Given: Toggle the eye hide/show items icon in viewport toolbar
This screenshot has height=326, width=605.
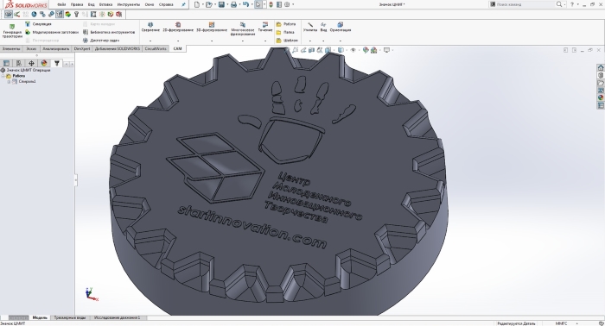Looking at the screenshot, I should (353, 50).
